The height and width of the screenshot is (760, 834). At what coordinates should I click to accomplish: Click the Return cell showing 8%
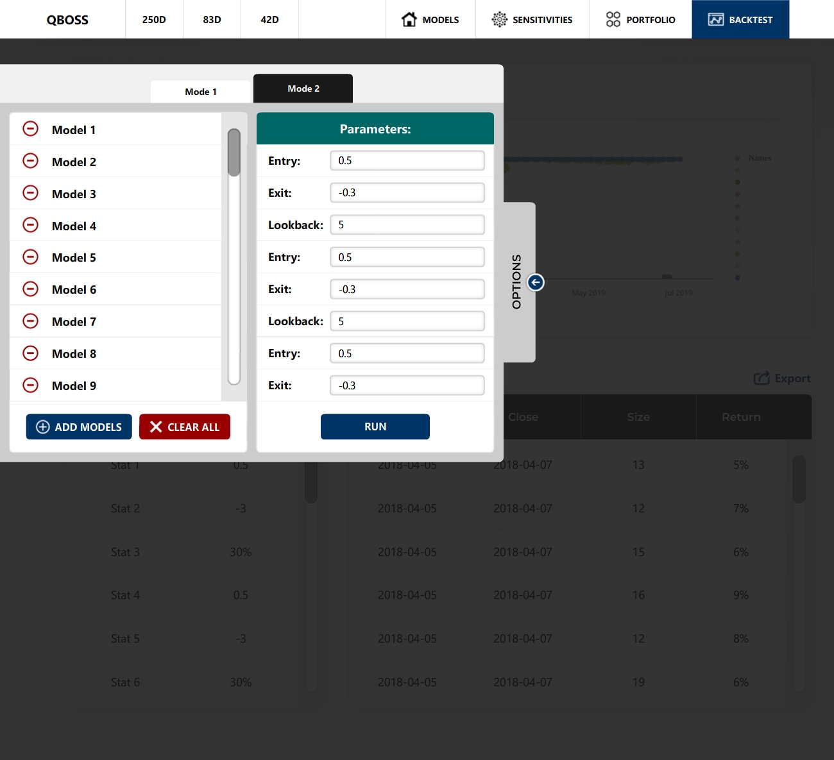coord(741,639)
